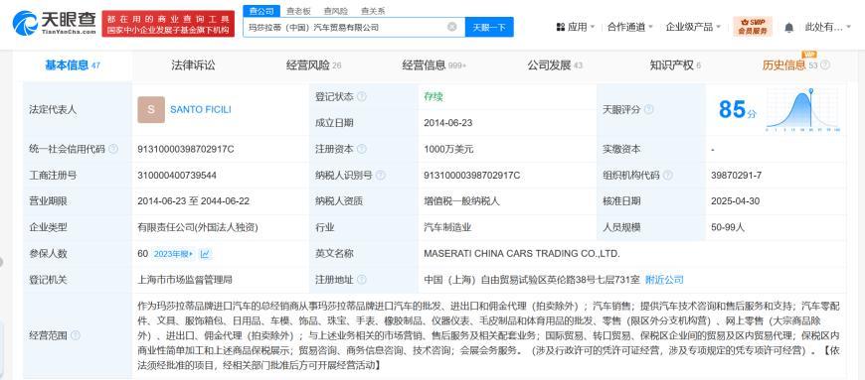This screenshot has width=865, height=380.
Task: Clear the search box with the X icon
Action: coord(451,27)
